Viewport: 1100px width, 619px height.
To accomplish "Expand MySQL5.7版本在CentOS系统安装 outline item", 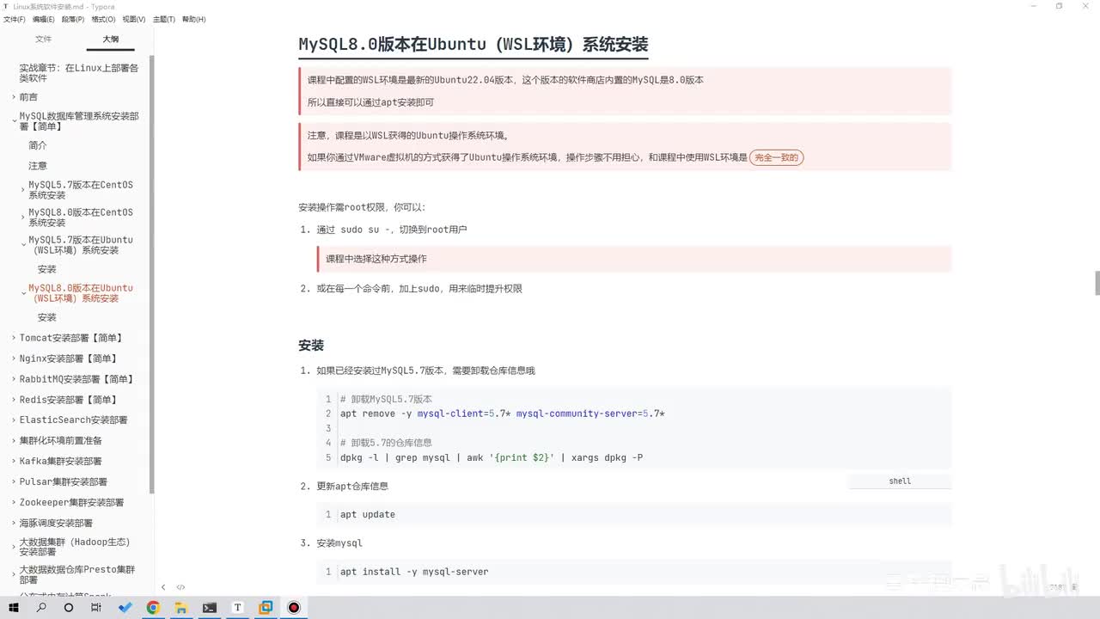I will [23, 190].
